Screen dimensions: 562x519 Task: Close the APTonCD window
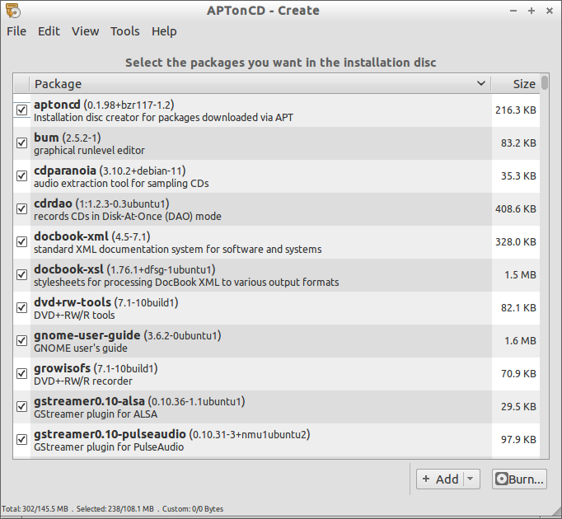pyautogui.click(x=550, y=11)
